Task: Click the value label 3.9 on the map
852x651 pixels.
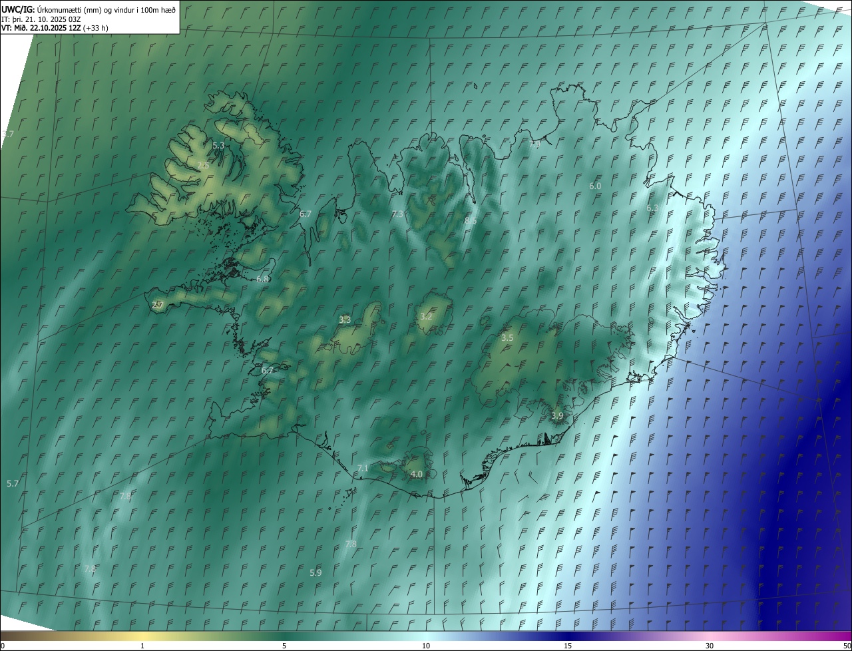Action: [x=557, y=415]
